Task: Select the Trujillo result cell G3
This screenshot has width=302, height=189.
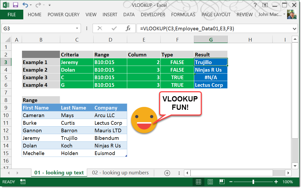Action: (211, 62)
